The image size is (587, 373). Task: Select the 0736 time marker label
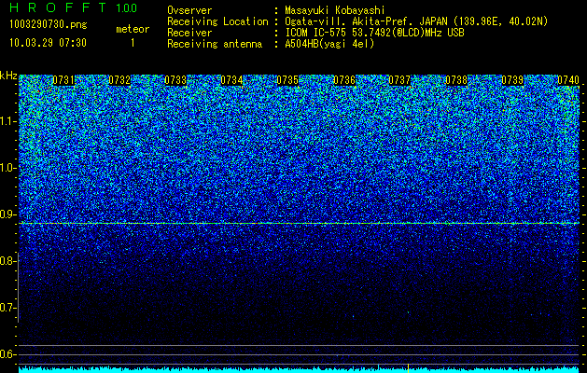click(344, 80)
